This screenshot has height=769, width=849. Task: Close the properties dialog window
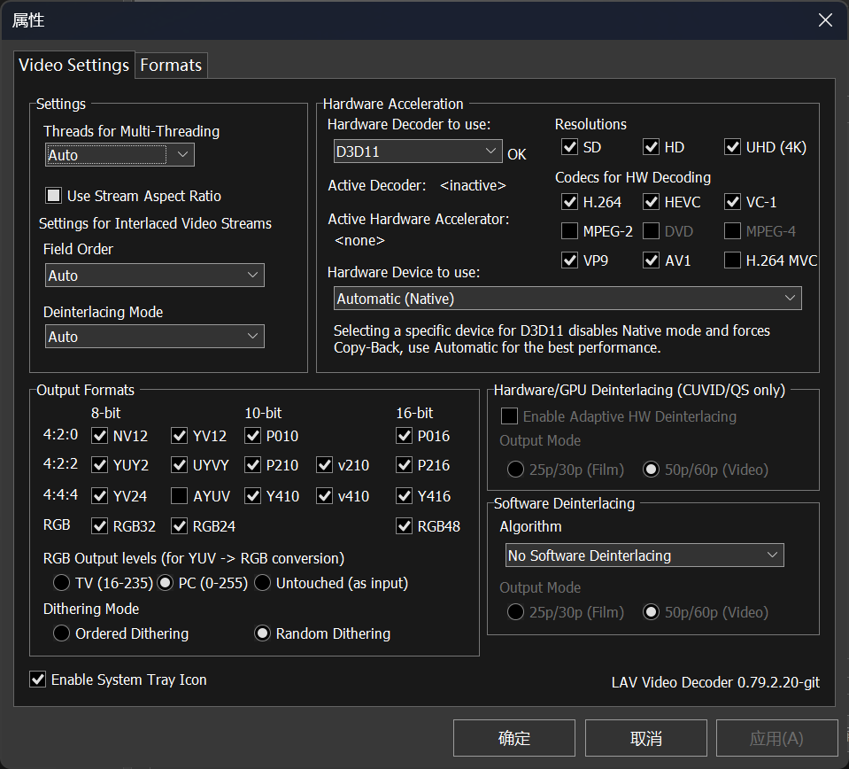point(824,20)
